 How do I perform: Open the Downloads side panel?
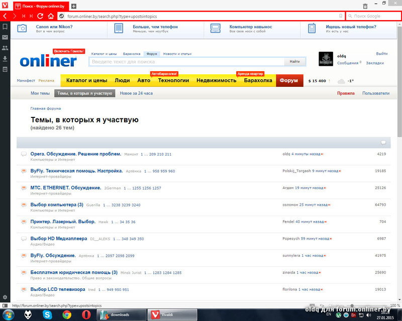[x=5, y=59]
